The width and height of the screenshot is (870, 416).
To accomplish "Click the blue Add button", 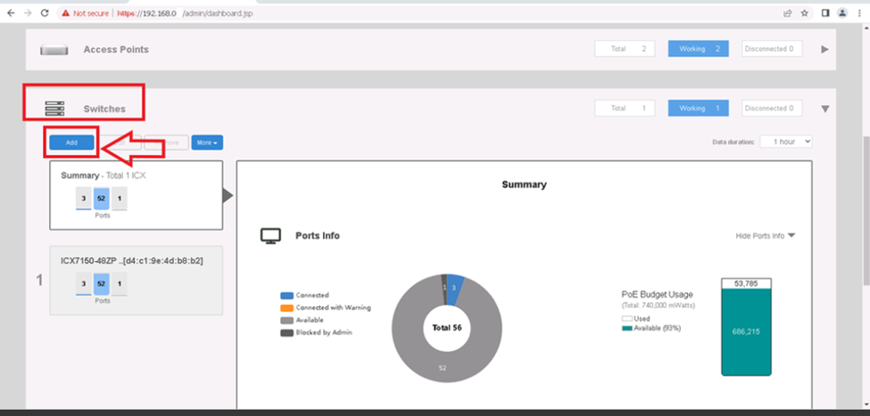I will 70,143.
